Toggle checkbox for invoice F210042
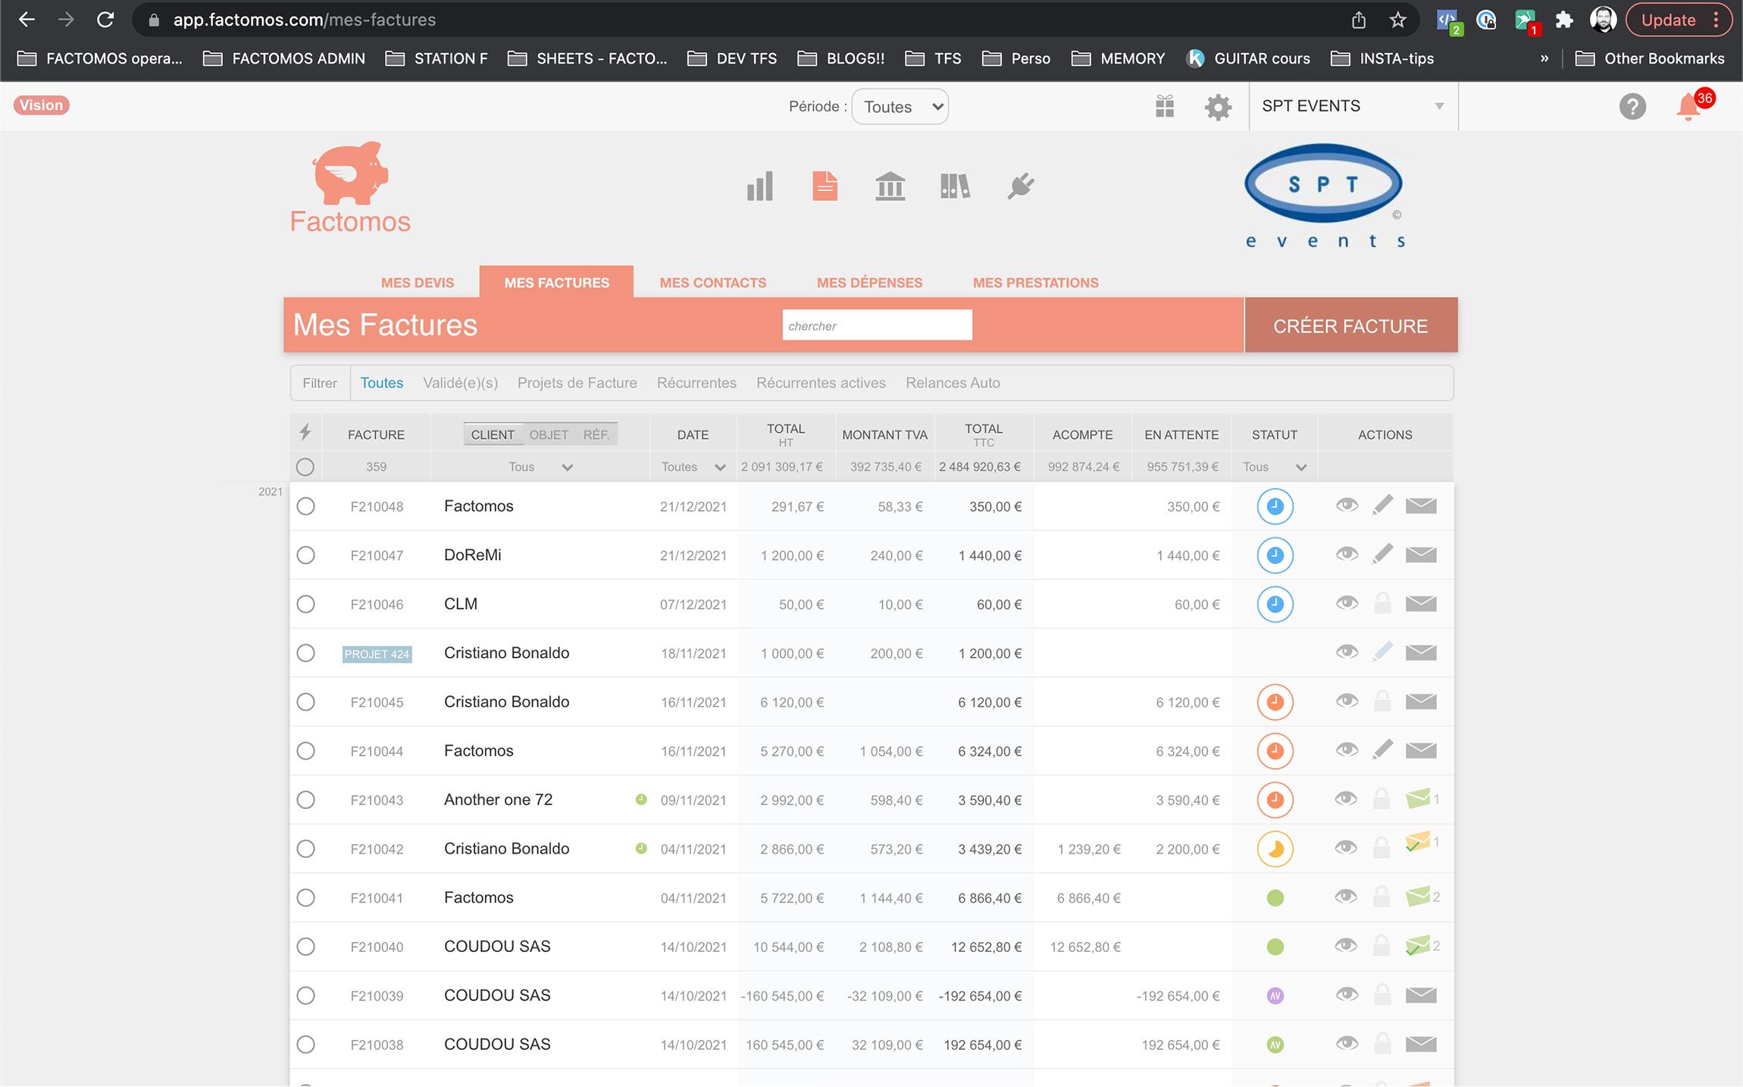 tap(307, 847)
